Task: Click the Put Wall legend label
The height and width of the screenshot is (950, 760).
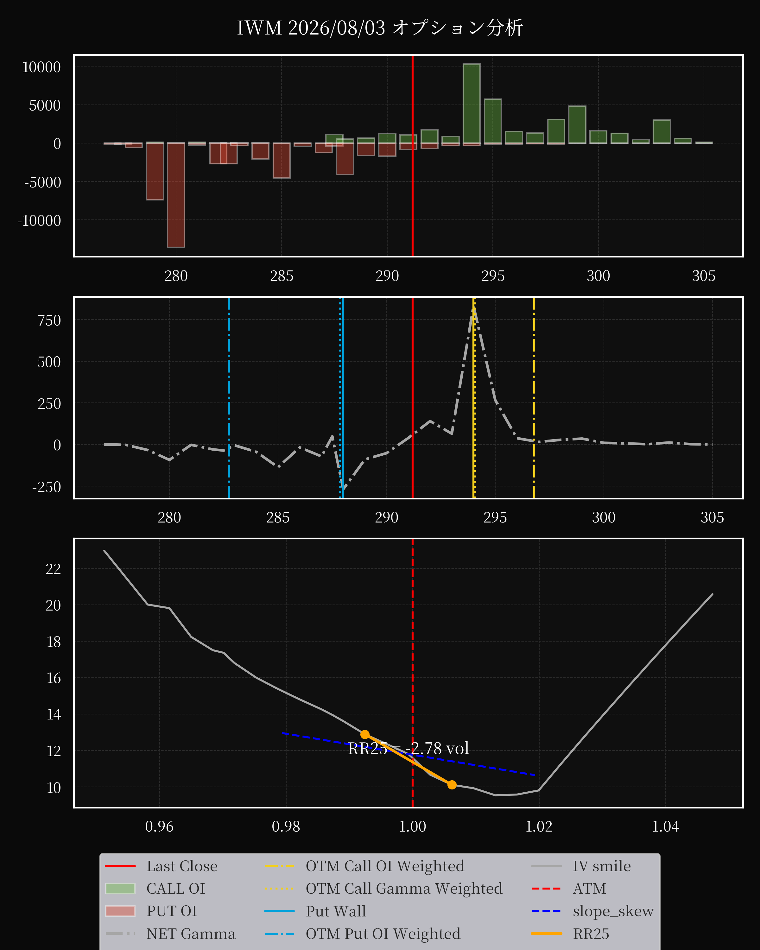Action: pos(336,911)
